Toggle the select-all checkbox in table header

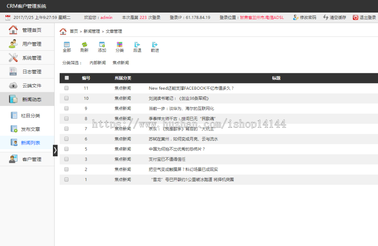pyautogui.click(x=67, y=78)
